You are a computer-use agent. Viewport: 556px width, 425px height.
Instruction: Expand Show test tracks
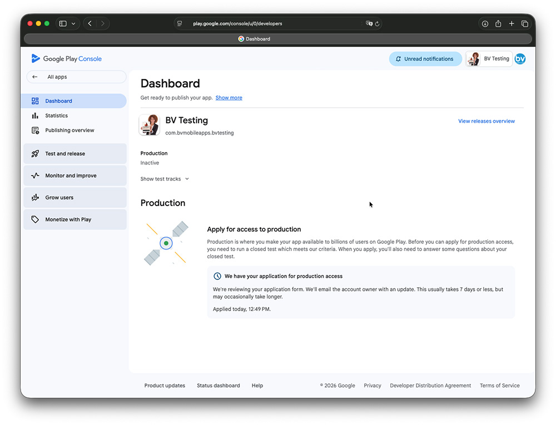click(165, 179)
